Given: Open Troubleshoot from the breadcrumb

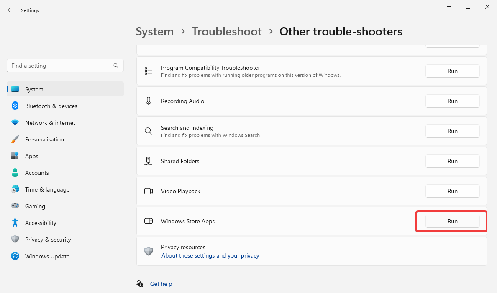Looking at the screenshot, I should [227, 31].
